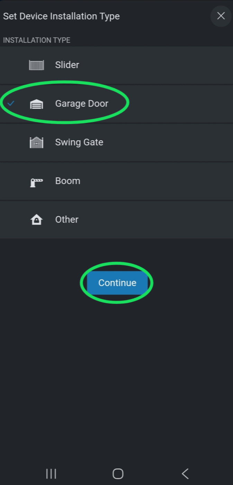Tap the Slider gate icon
Screen dimensions: 233x485
[36, 65]
